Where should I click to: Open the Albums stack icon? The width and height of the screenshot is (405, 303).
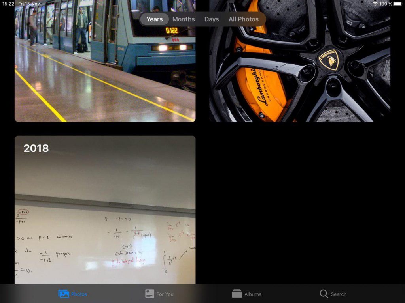tap(237, 294)
